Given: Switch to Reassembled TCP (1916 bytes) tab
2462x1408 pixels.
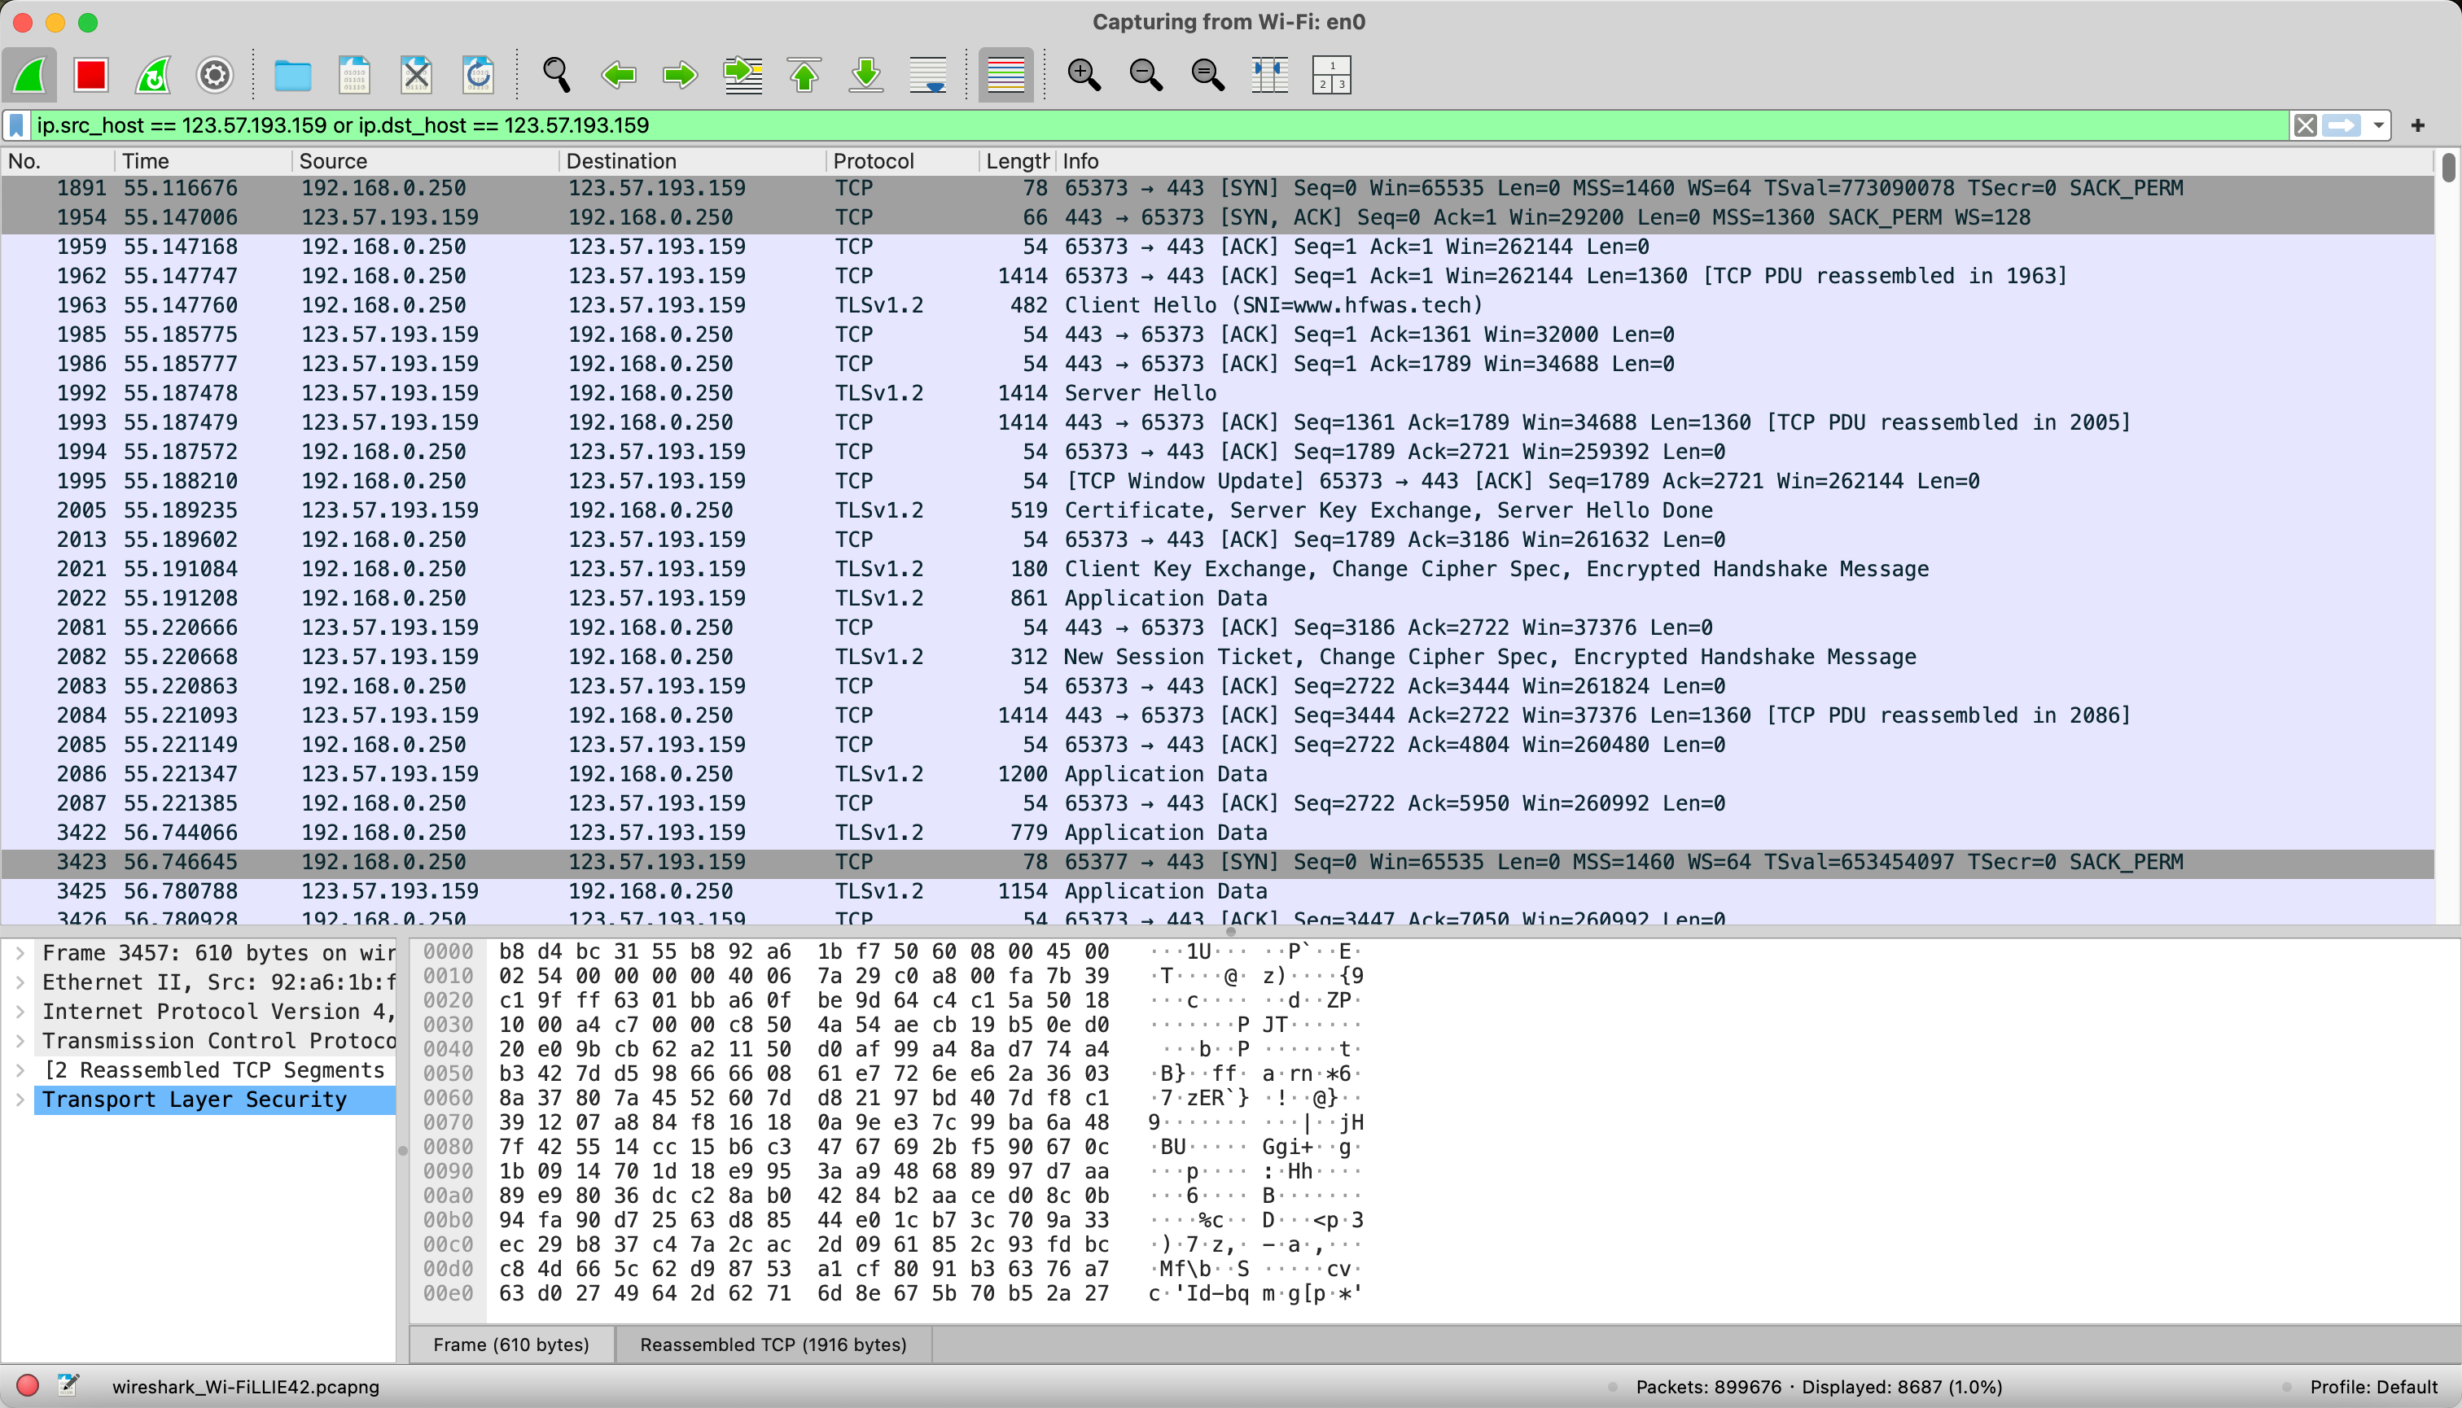Looking at the screenshot, I should point(773,1345).
